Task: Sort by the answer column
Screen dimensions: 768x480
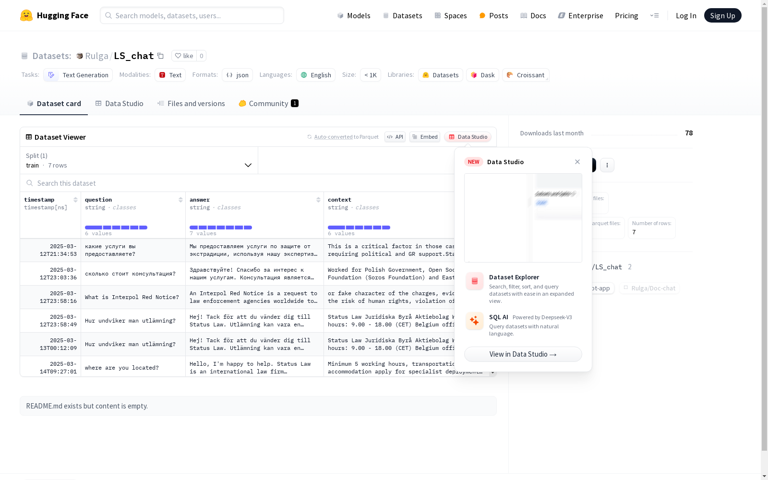Action: click(x=318, y=200)
